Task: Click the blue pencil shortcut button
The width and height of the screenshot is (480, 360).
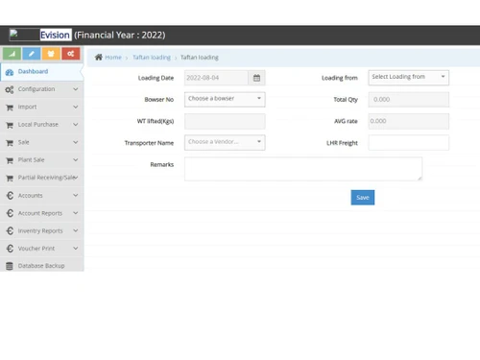Action: coord(32,54)
